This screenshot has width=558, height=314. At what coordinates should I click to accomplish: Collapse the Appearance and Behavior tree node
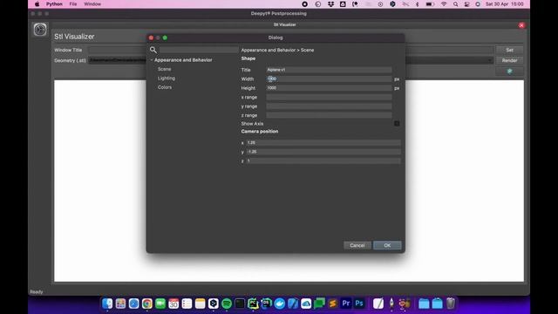tap(152, 60)
